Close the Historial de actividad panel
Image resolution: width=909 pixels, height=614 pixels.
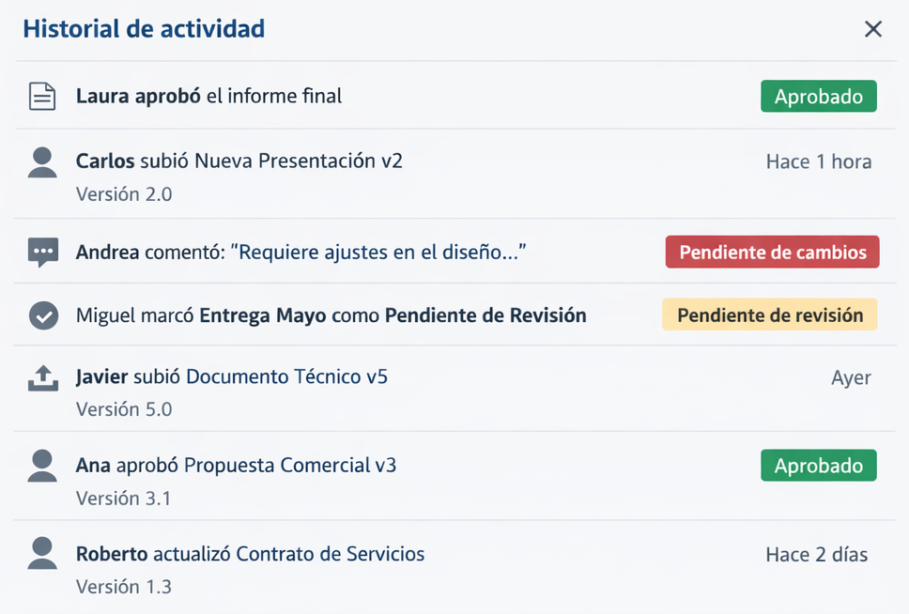[x=872, y=29]
